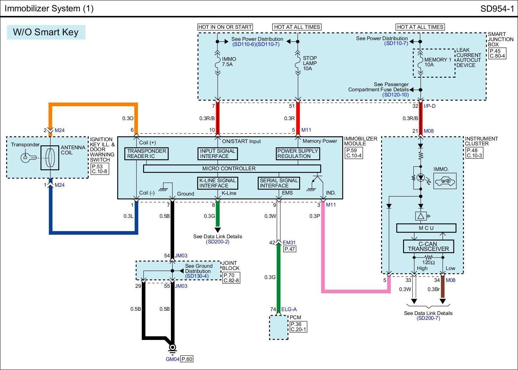Select the C-CAN TRANSCEIVER block
This screenshot has width=518, height=370.
pyautogui.click(x=428, y=246)
